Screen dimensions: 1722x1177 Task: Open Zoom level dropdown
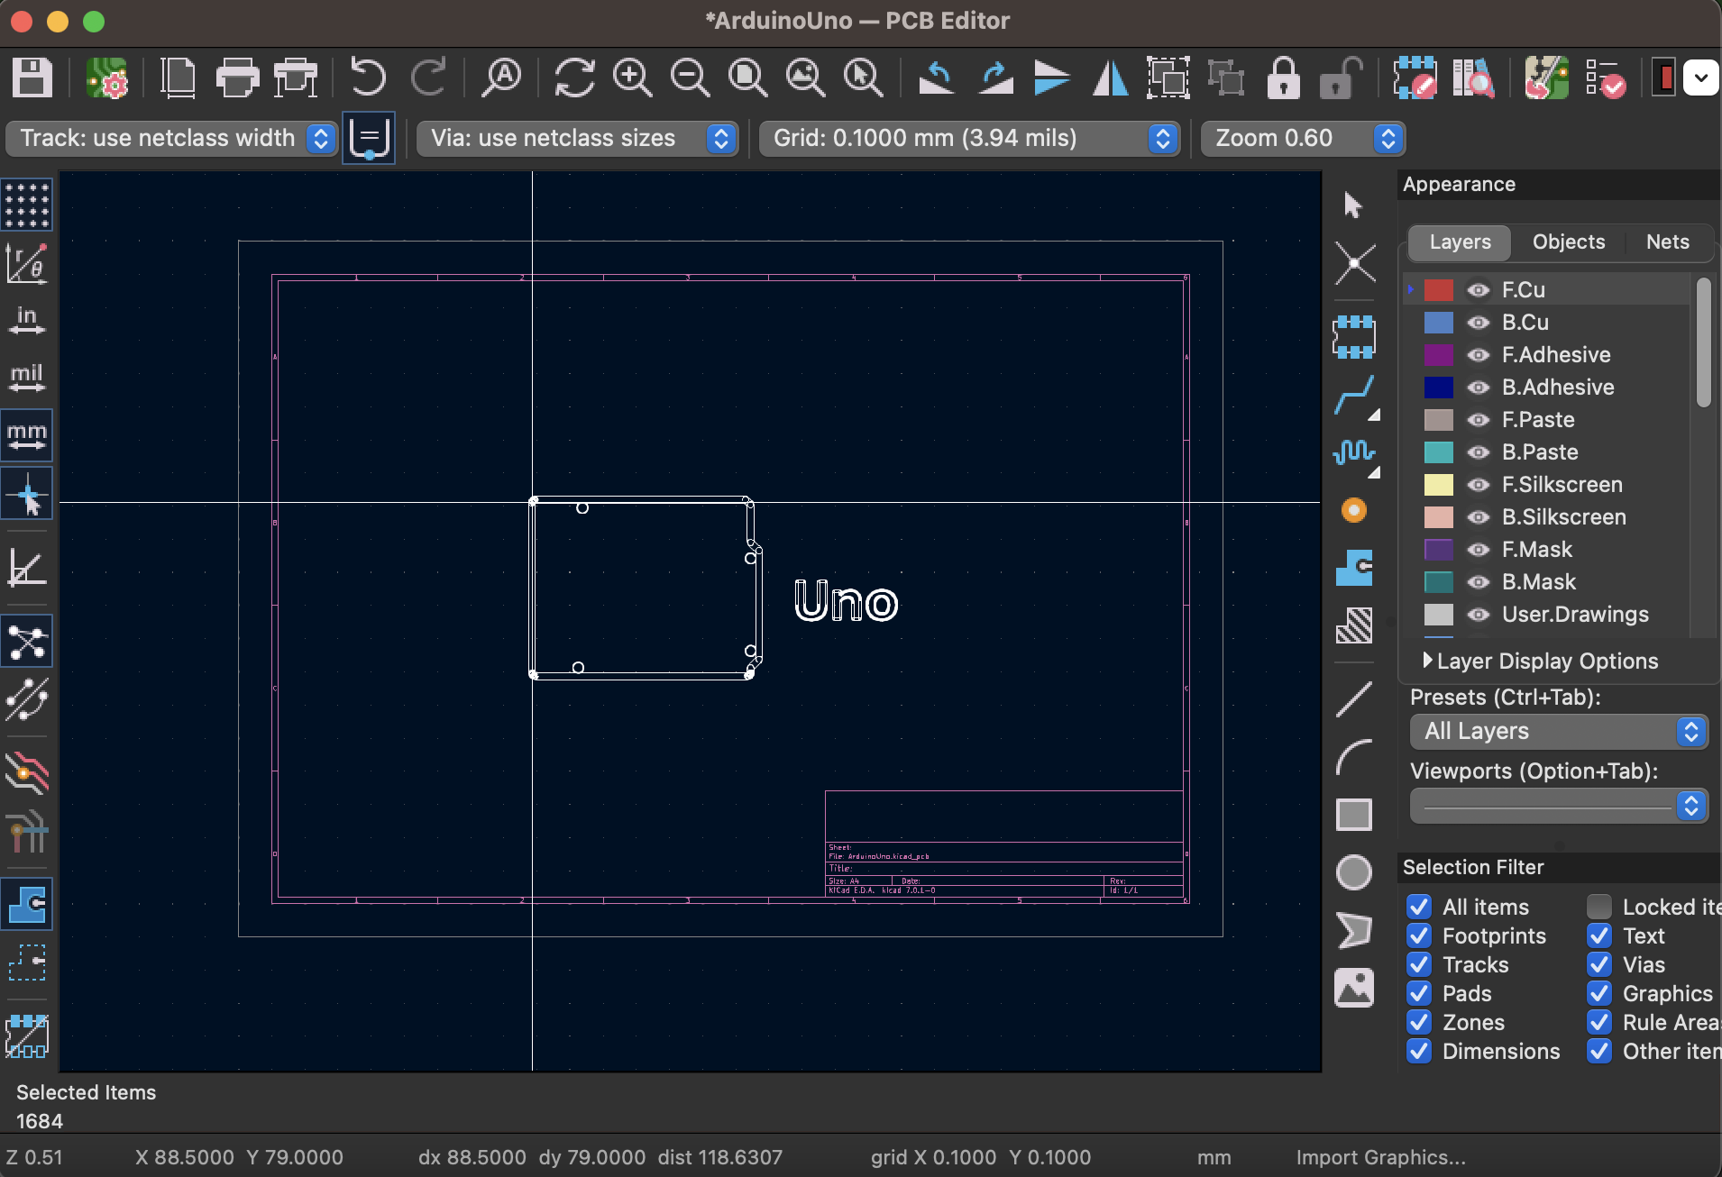point(1303,138)
